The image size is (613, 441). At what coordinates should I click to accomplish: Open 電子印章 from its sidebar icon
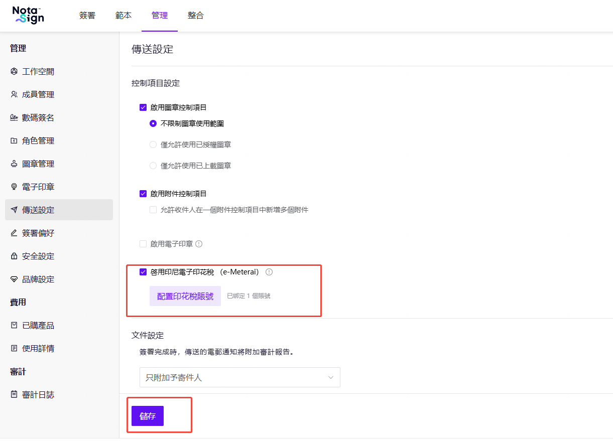click(14, 187)
